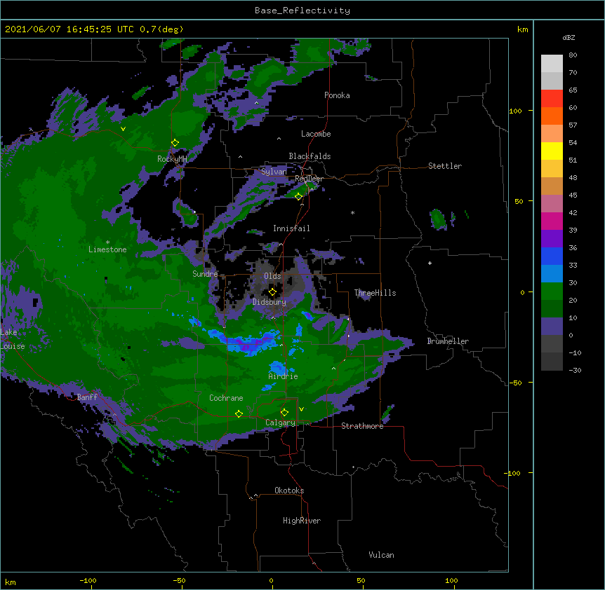Click the Limestone label

[107, 249]
